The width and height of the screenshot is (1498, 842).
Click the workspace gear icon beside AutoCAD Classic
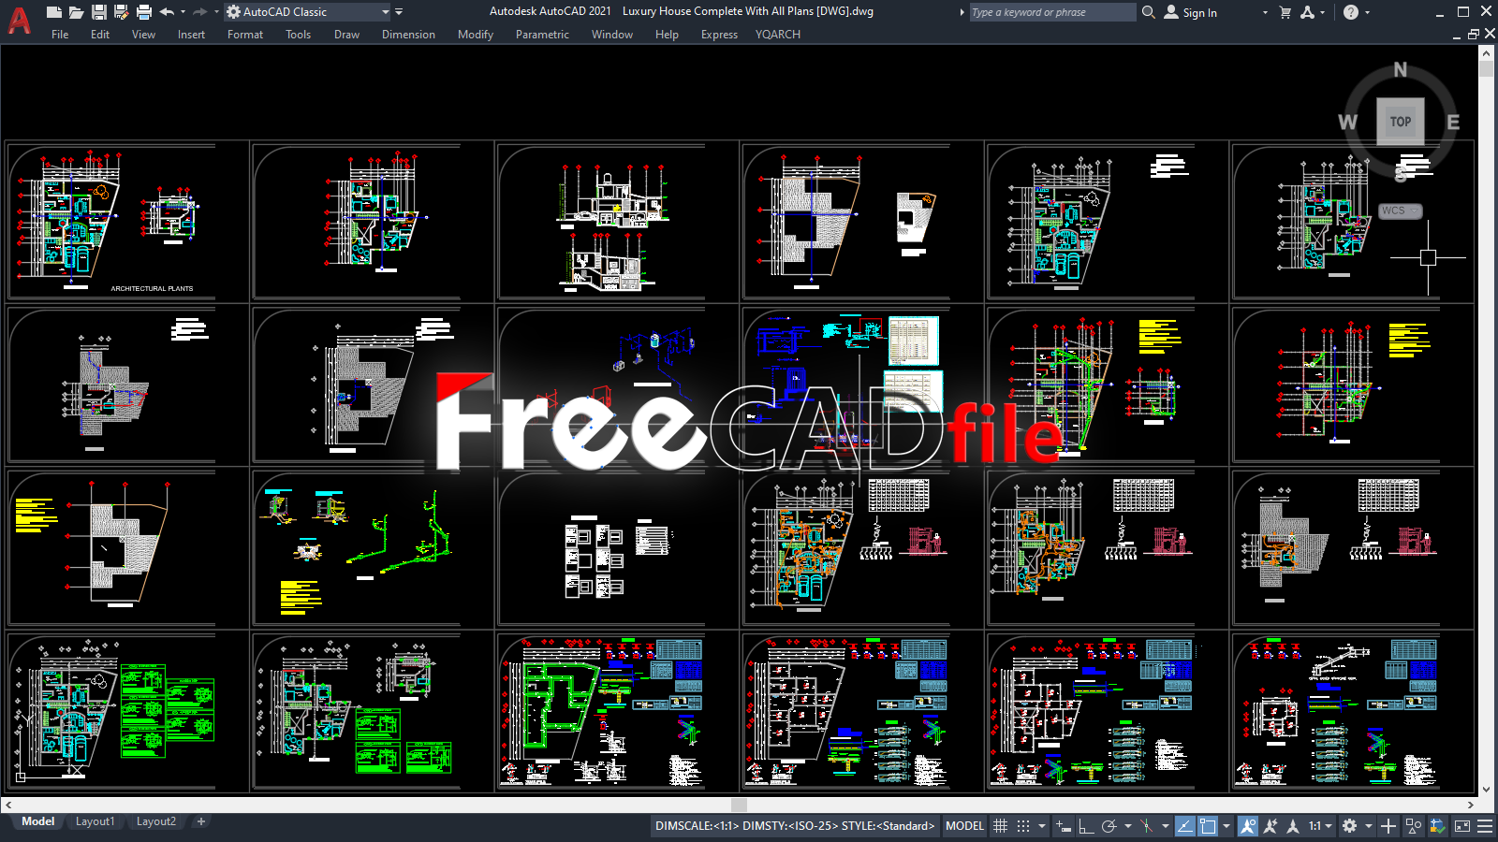tap(233, 12)
